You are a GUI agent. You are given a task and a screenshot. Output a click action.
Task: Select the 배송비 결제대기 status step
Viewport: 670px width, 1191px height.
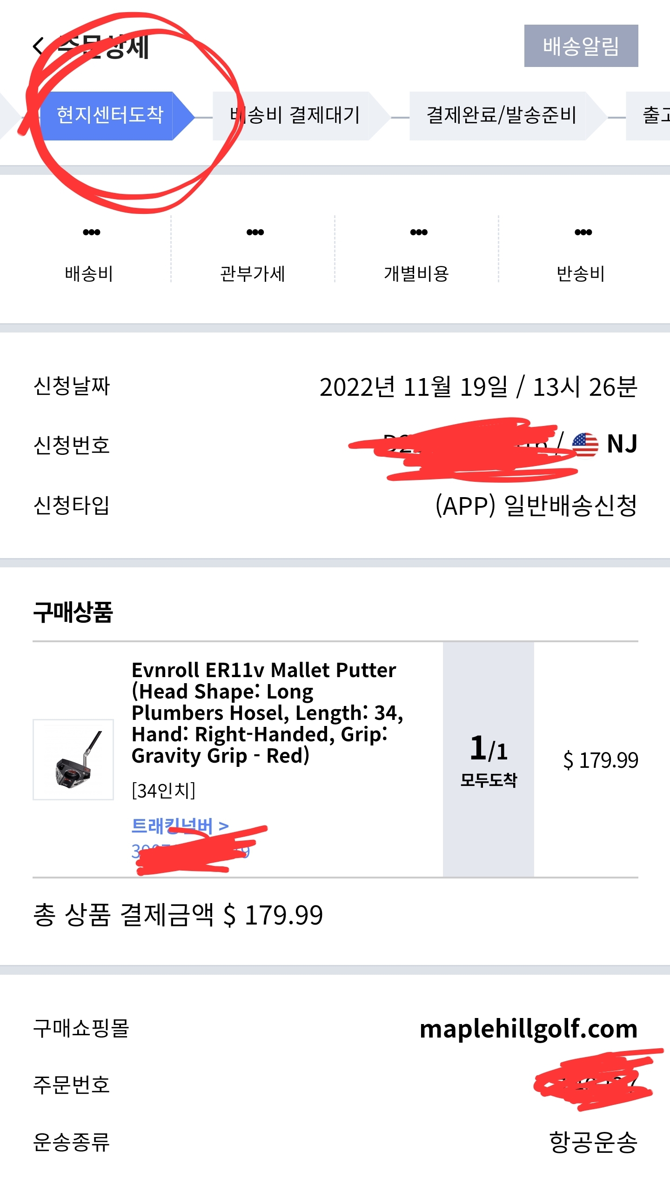(x=295, y=116)
